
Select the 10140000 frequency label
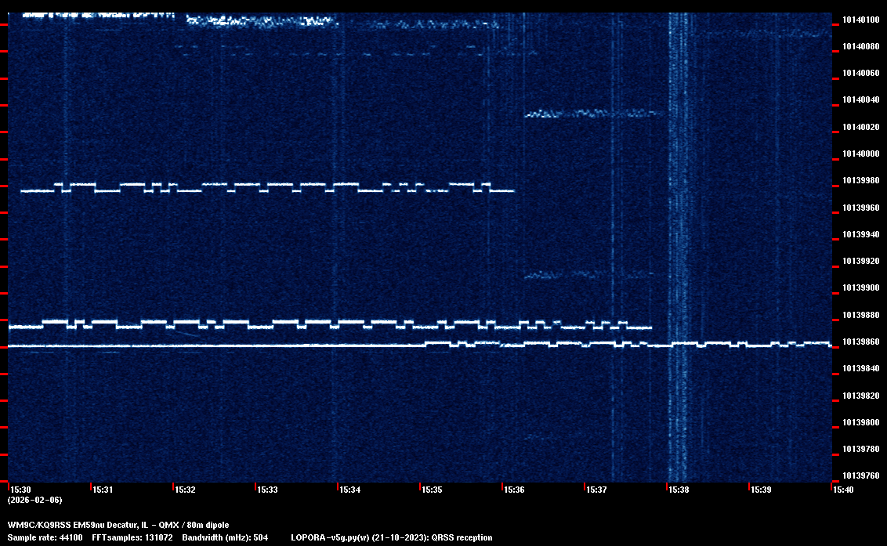(860, 154)
